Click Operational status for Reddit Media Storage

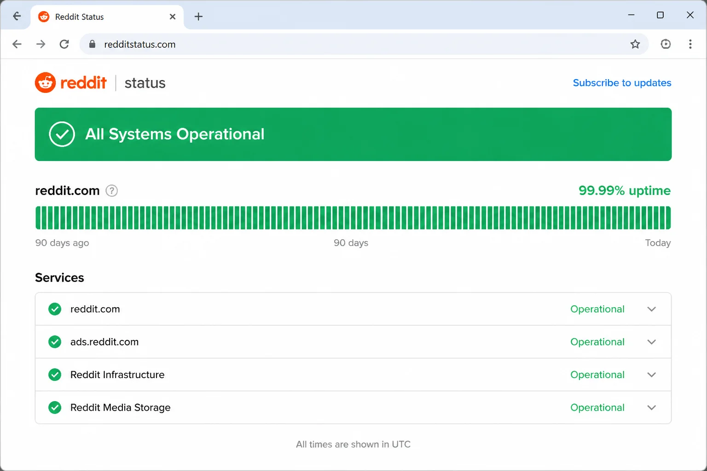(597, 408)
